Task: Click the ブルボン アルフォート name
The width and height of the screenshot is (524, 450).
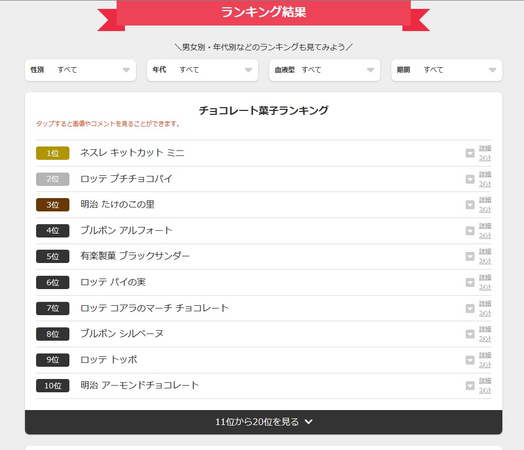Action: click(127, 230)
